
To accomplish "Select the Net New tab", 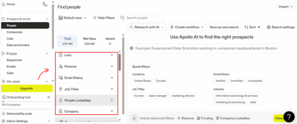I will pos(89,41).
